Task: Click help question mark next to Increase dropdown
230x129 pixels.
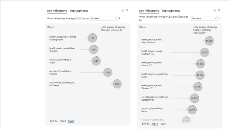Action: pos(120,18)
